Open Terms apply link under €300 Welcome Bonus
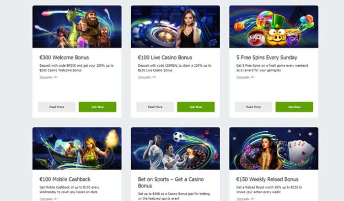 (x=46, y=77)
